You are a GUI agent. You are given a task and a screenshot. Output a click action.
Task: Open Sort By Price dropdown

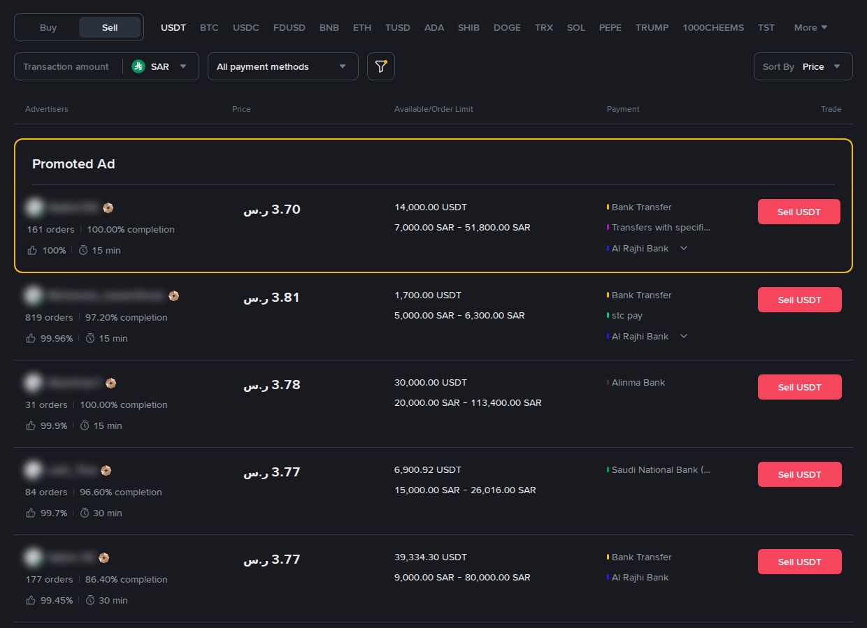point(803,66)
